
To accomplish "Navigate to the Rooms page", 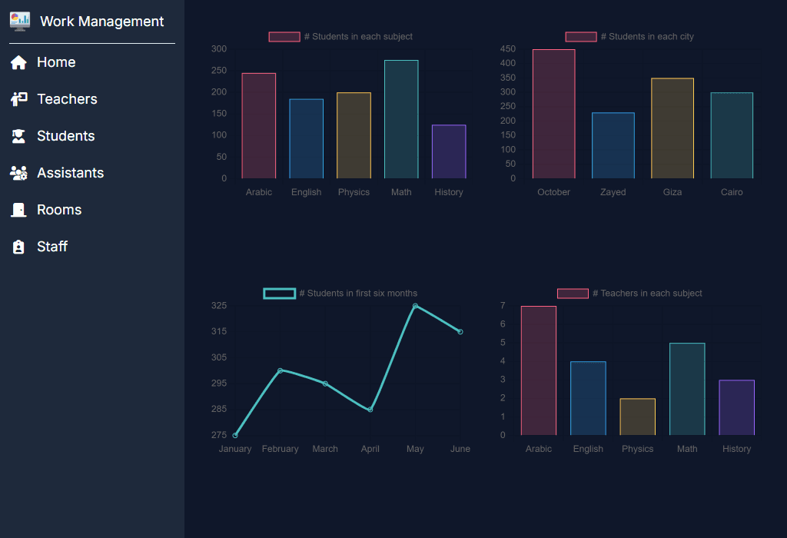I will pyautogui.click(x=59, y=209).
